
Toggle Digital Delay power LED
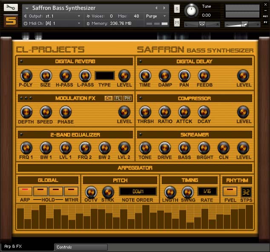[141, 62]
